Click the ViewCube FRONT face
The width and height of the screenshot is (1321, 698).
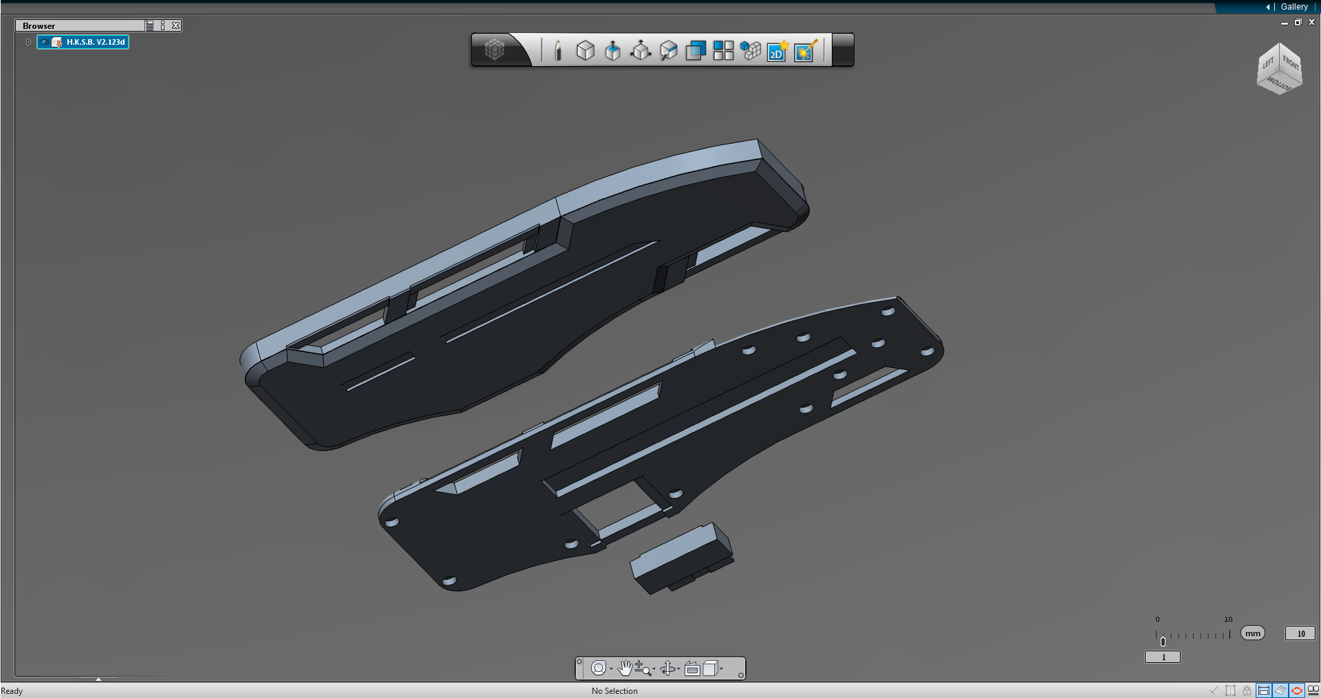coord(1291,63)
